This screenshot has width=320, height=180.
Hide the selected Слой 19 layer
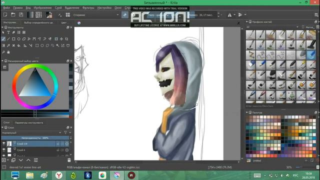[x=3, y=143]
